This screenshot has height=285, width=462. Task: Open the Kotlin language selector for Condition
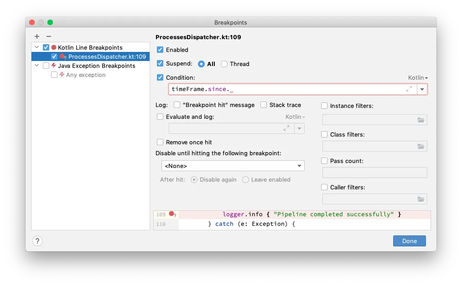[x=418, y=78]
